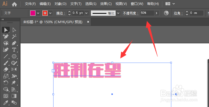Click the text box center point
Viewport: 209px width, 107px height.
(x=112, y=94)
